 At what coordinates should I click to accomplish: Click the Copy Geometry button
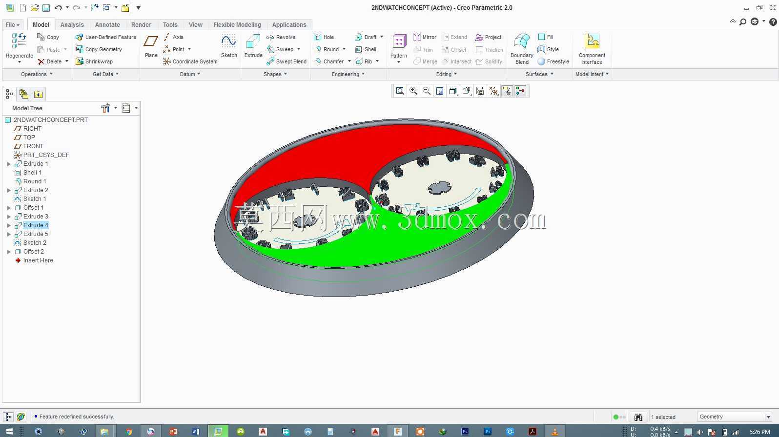99,49
